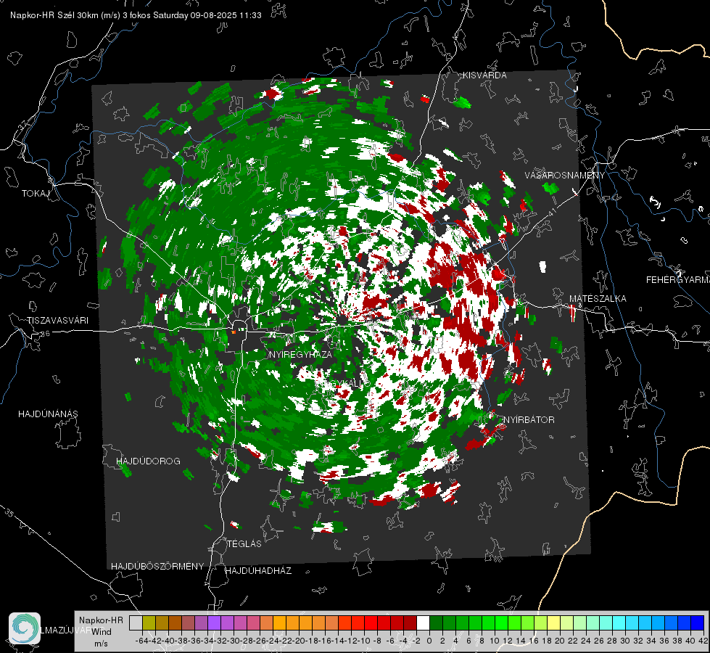Screen dimensions: 710x653
Task: Select the HAJDÚBÖSZÖRMÉNY label
Action: [x=157, y=567]
